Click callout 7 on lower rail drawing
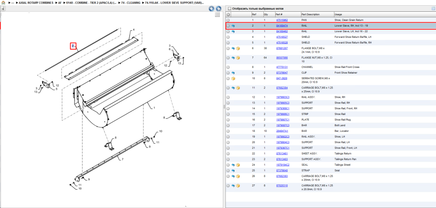The width and height of the screenshot is (436, 208). click(x=123, y=159)
